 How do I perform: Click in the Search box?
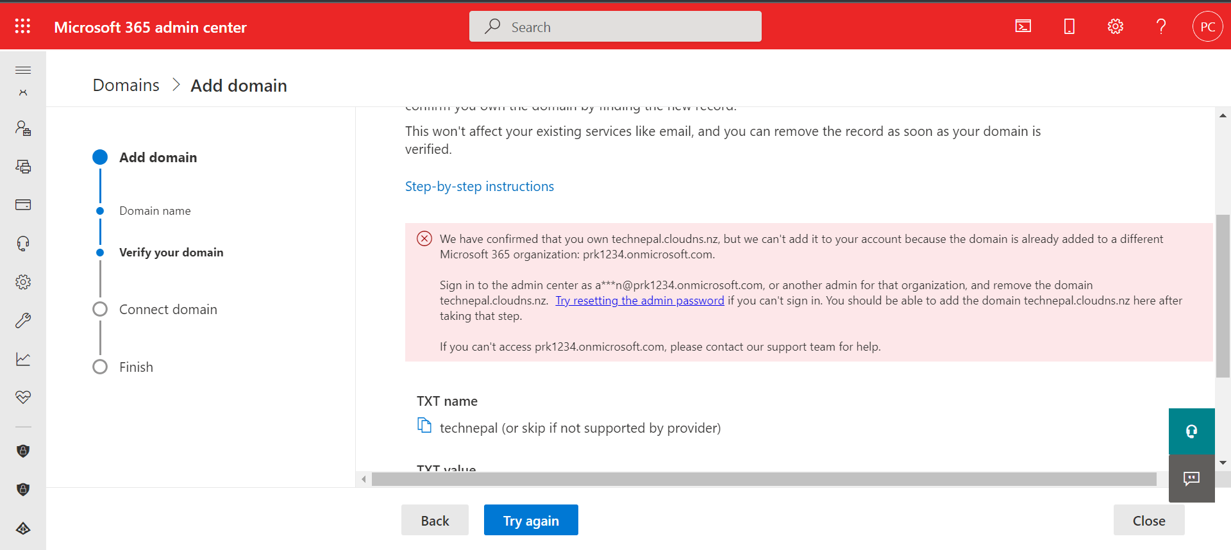(615, 26)
